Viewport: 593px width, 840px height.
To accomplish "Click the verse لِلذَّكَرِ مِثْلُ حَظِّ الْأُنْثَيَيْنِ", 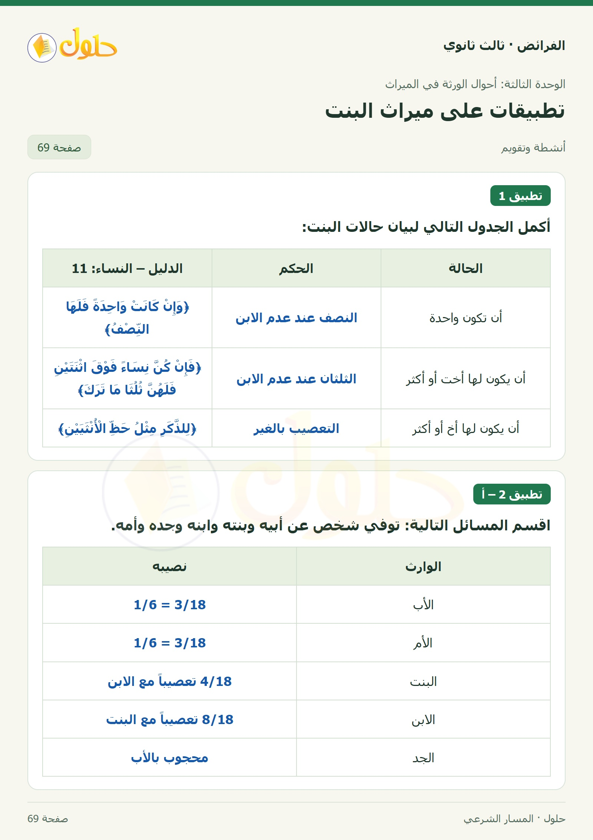I will coord(127,429).
